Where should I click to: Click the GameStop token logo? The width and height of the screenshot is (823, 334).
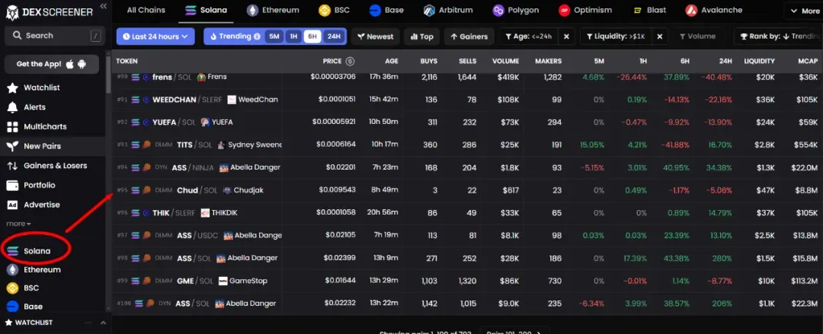tap(223, 281)
